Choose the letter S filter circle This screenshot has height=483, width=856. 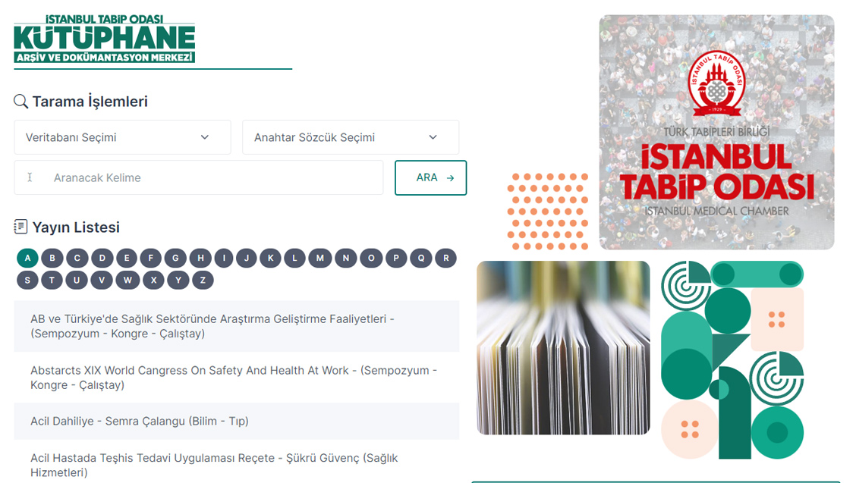pos(27,281)
